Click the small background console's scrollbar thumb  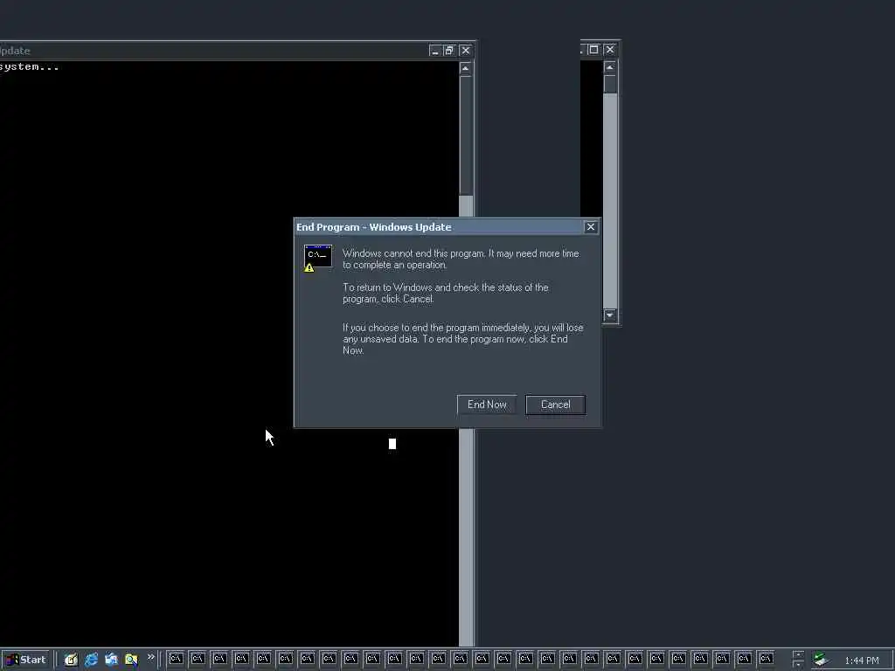click(x=609, y=84)
